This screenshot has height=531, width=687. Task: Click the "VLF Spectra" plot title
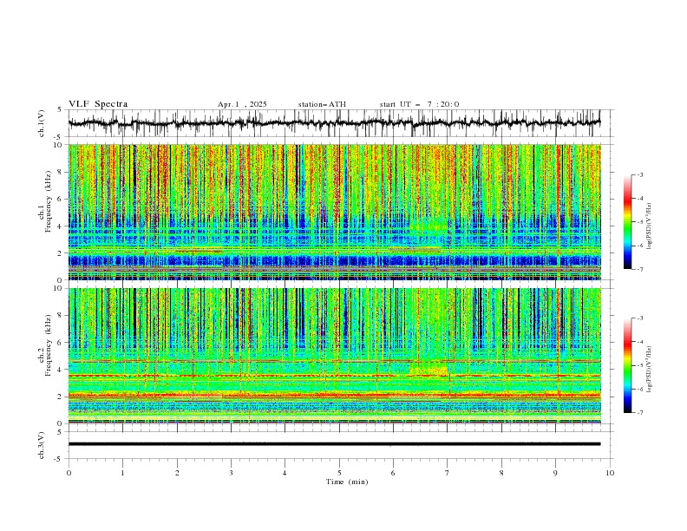click(x=98, y=104)
